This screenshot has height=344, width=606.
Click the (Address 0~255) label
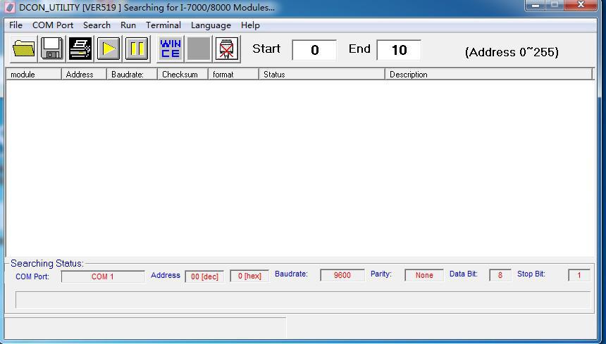(x=512, y=52)
